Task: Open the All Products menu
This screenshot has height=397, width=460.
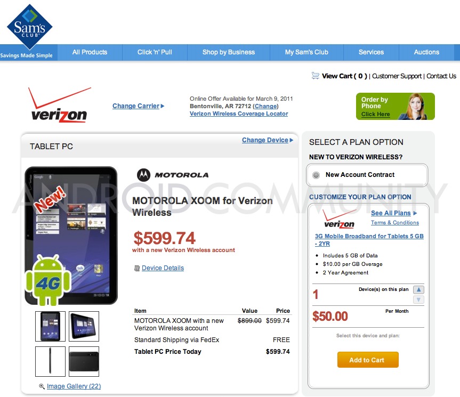Action: click(x=90, y=52)
